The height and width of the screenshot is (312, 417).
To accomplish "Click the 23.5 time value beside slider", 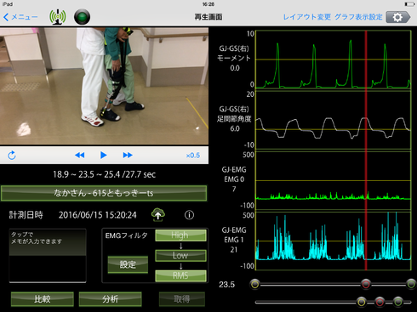I will point(226,284).
